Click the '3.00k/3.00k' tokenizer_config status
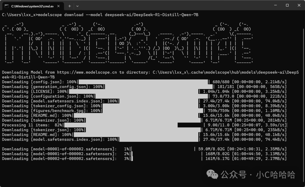 [216, 106]
